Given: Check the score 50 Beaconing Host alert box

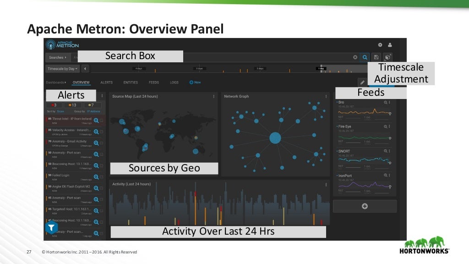Looking at the screenshot, I should pos(101,165).
